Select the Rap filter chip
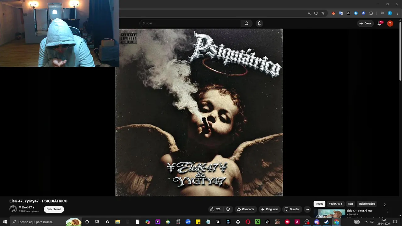Screen dimensions: 402x226 click(350, 204)
